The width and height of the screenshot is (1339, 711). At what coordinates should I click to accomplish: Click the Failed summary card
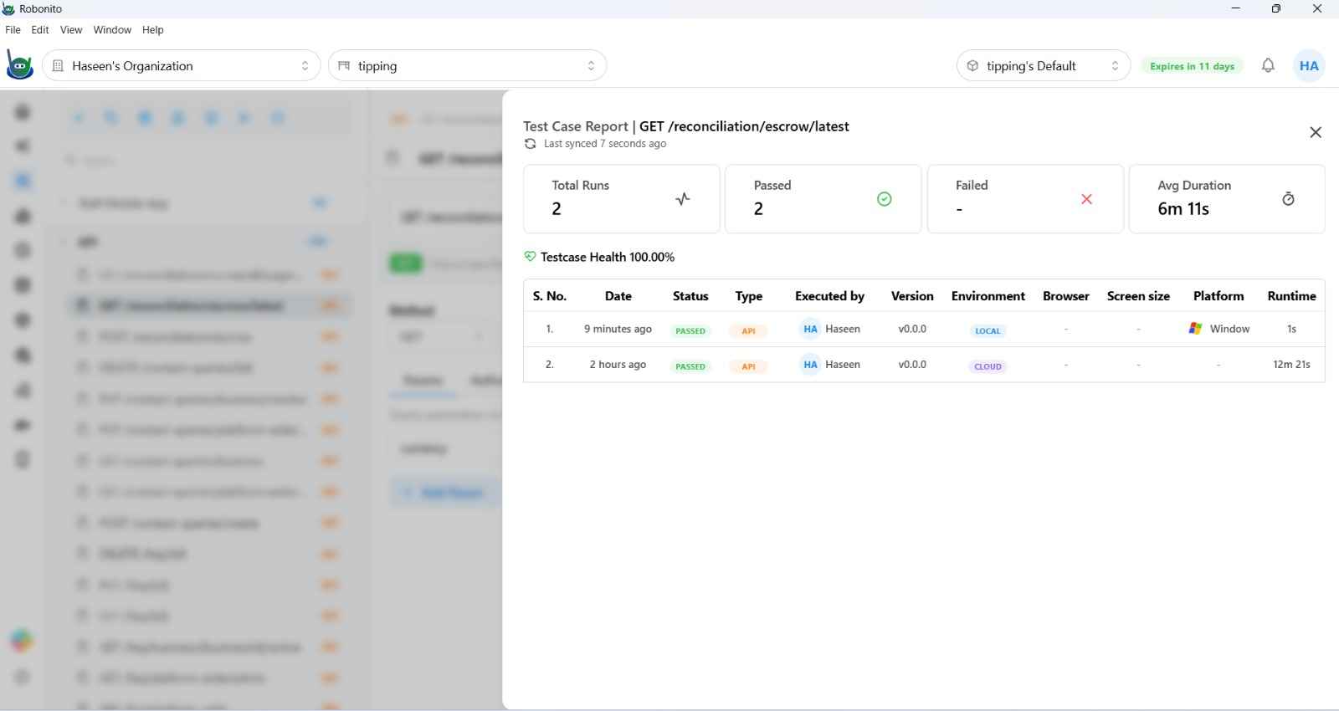coord(1025,199)
